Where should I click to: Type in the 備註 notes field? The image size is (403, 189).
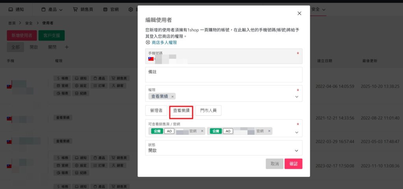(x=224, y=75)
